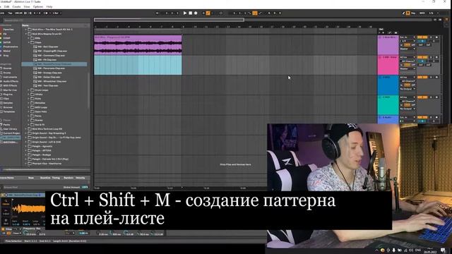Screen dimensions: 452x254
Task: Click the Capture MIDI circle icon
Action: [x=221, y=13]
